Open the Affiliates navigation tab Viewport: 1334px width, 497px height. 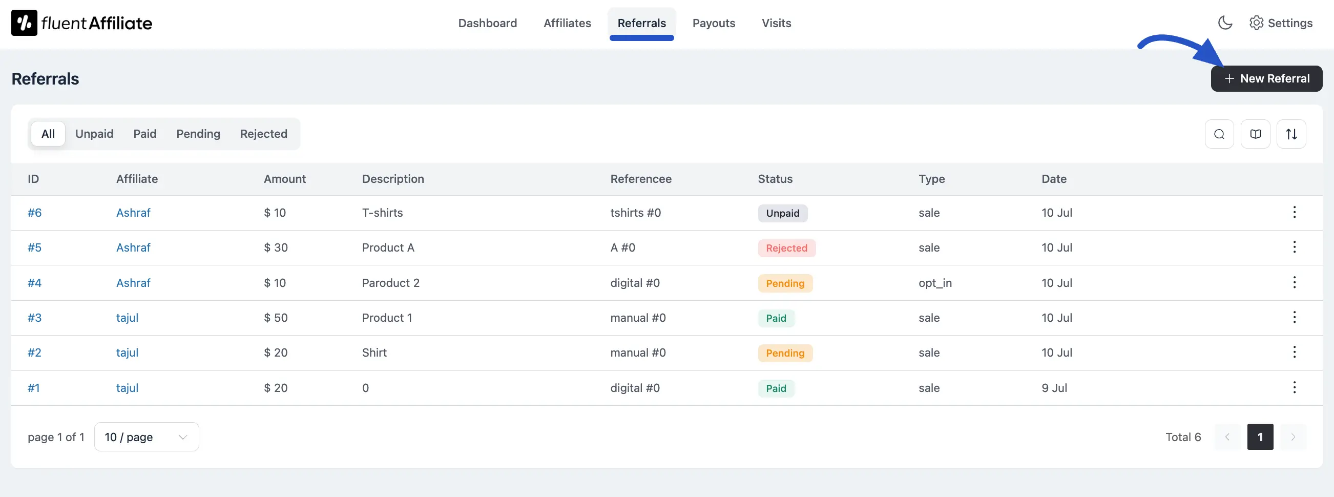567,23
